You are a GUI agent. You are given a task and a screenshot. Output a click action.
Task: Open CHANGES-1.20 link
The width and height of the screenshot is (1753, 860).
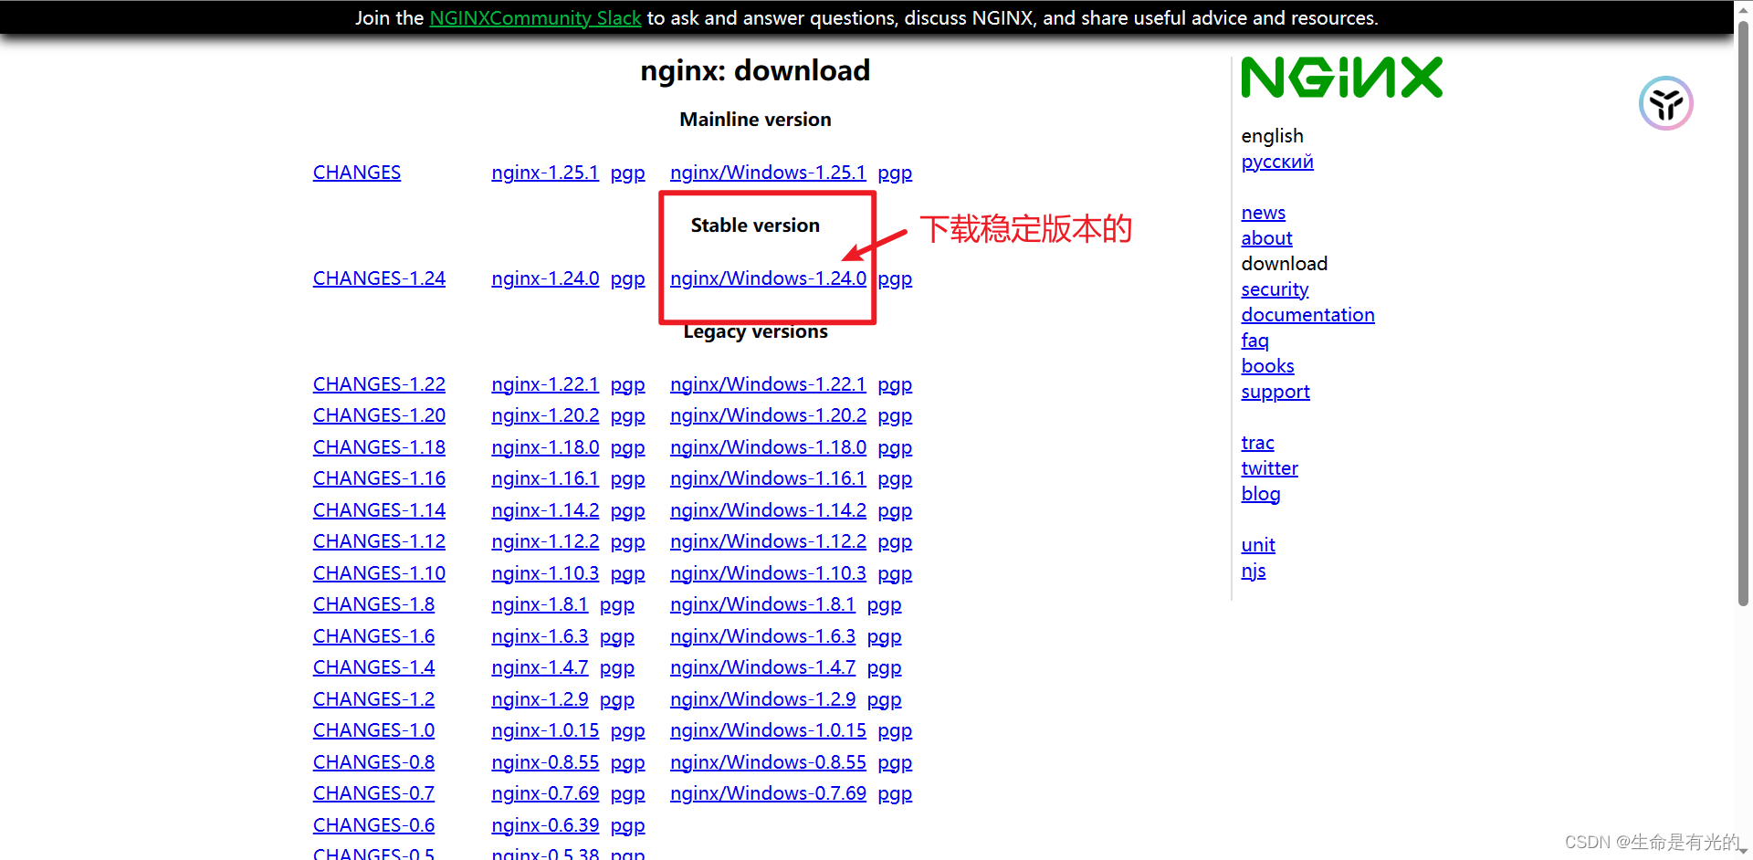[379, 415]
